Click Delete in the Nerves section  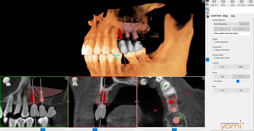click(241, 77)
